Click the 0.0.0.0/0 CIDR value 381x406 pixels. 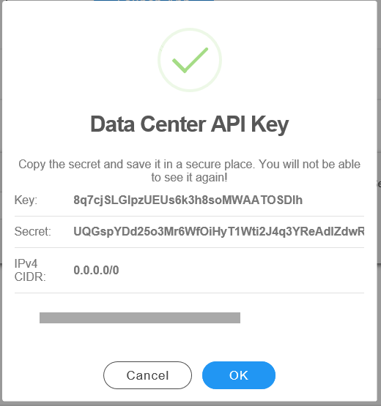(x=96, y=271)
